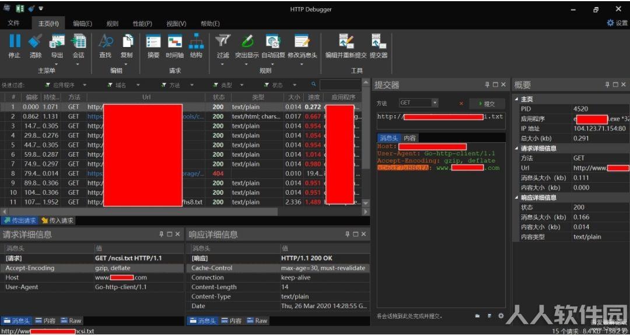Click the URL field in submitter

tap(441, 121)
